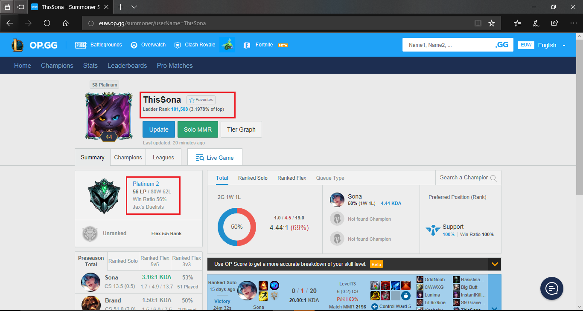Toggle reading view in address bar
Image resolution: width=583 pixels, height=311 pixels.
pos(478,23)
